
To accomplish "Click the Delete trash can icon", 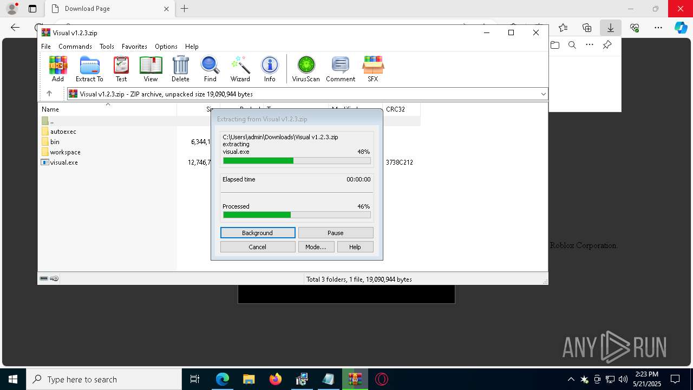I will pos(180,69).
